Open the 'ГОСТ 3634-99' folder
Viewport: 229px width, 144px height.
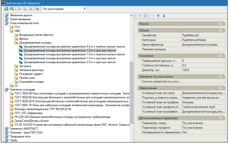click(72, 93)
